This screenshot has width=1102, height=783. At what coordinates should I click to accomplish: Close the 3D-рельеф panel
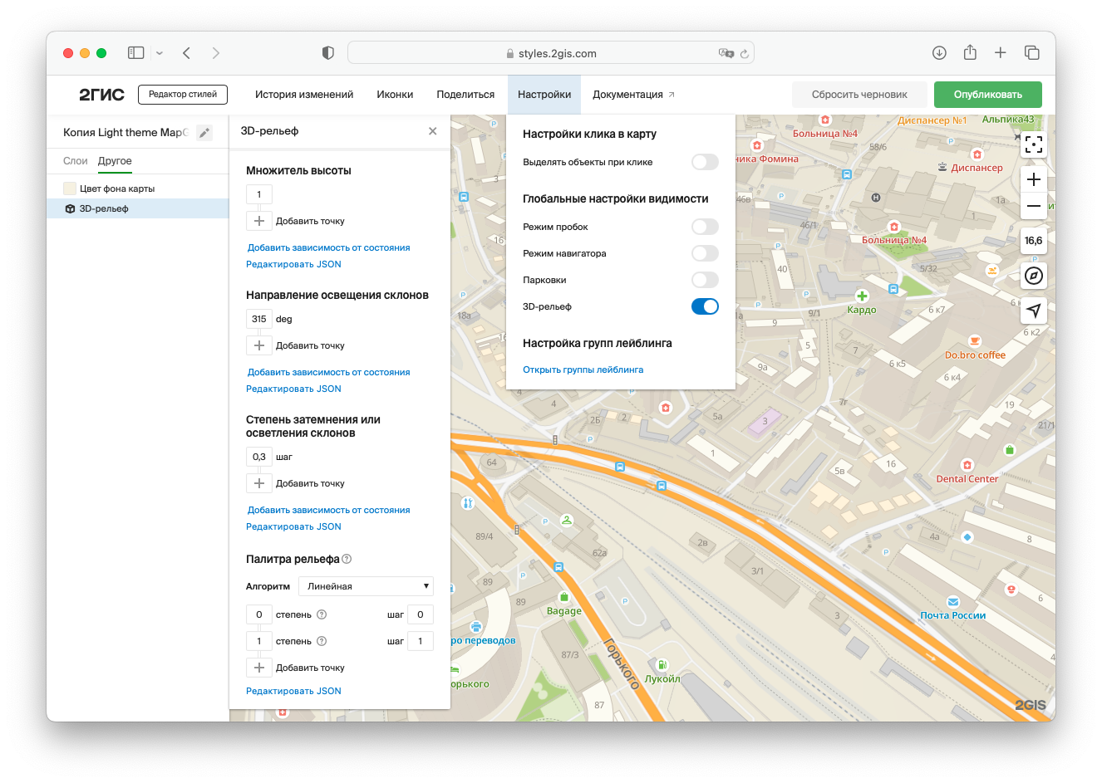432,131
